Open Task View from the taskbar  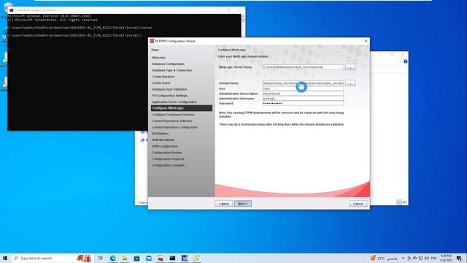101,258
